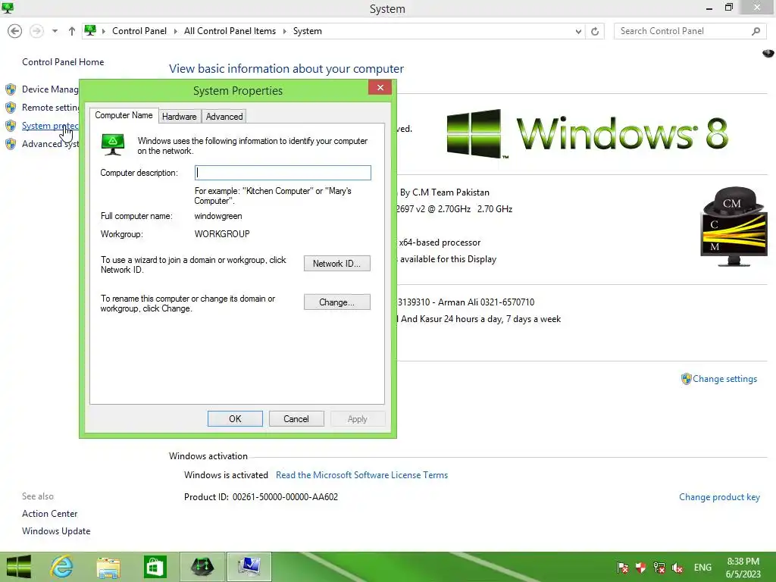776x582 pixels.
Task: Open the Windows Store taskbar icon
Action: (155, 567)
